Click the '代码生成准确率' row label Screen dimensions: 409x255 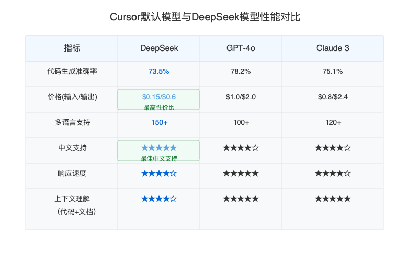72,71
